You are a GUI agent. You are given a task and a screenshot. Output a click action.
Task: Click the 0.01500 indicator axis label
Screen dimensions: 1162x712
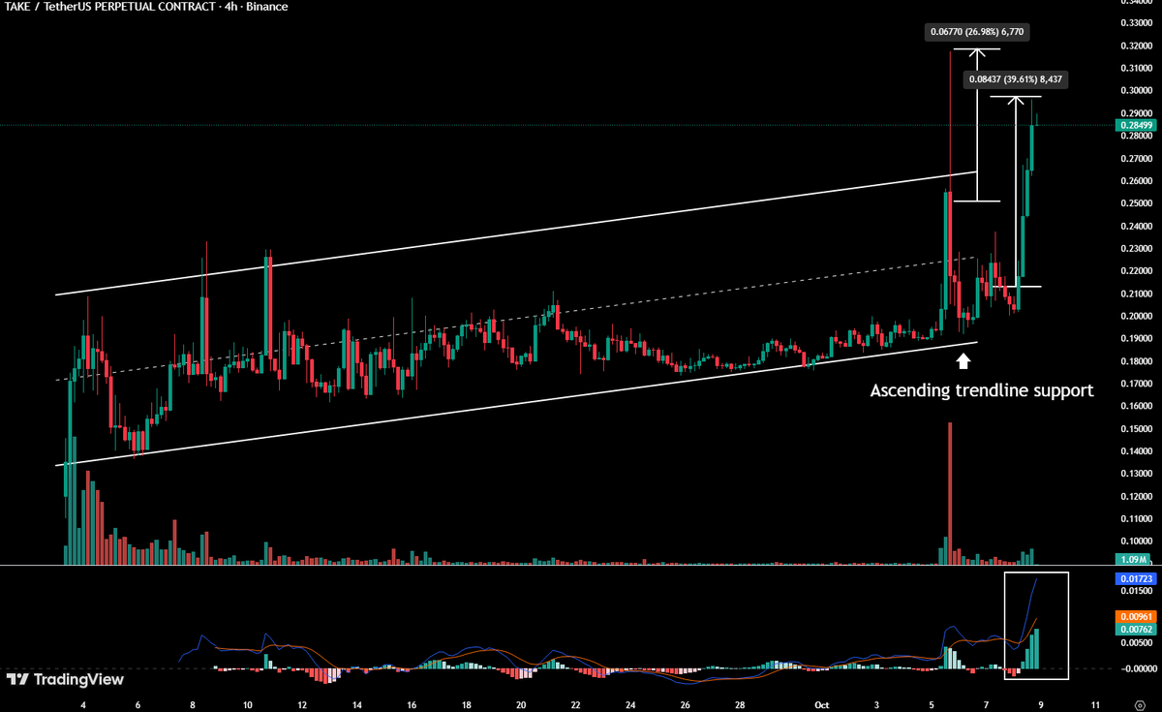(x=1136, y=590)
